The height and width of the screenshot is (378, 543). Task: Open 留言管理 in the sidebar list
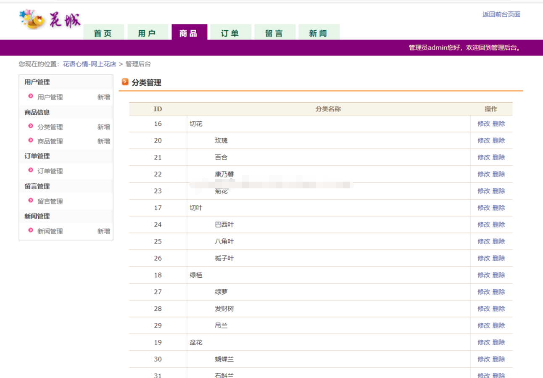pyautogui.click(x=50, y=201)
